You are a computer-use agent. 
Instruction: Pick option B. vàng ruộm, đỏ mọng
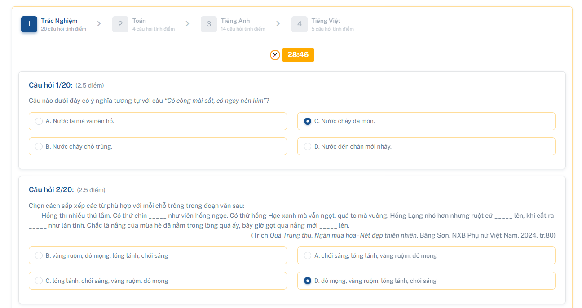point(39,255)
